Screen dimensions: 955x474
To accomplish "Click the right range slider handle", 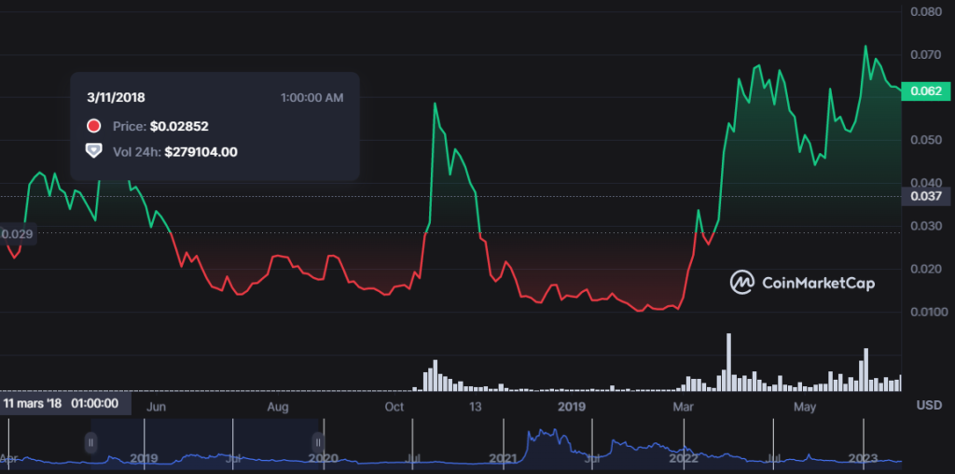I will tap(318, 442).
